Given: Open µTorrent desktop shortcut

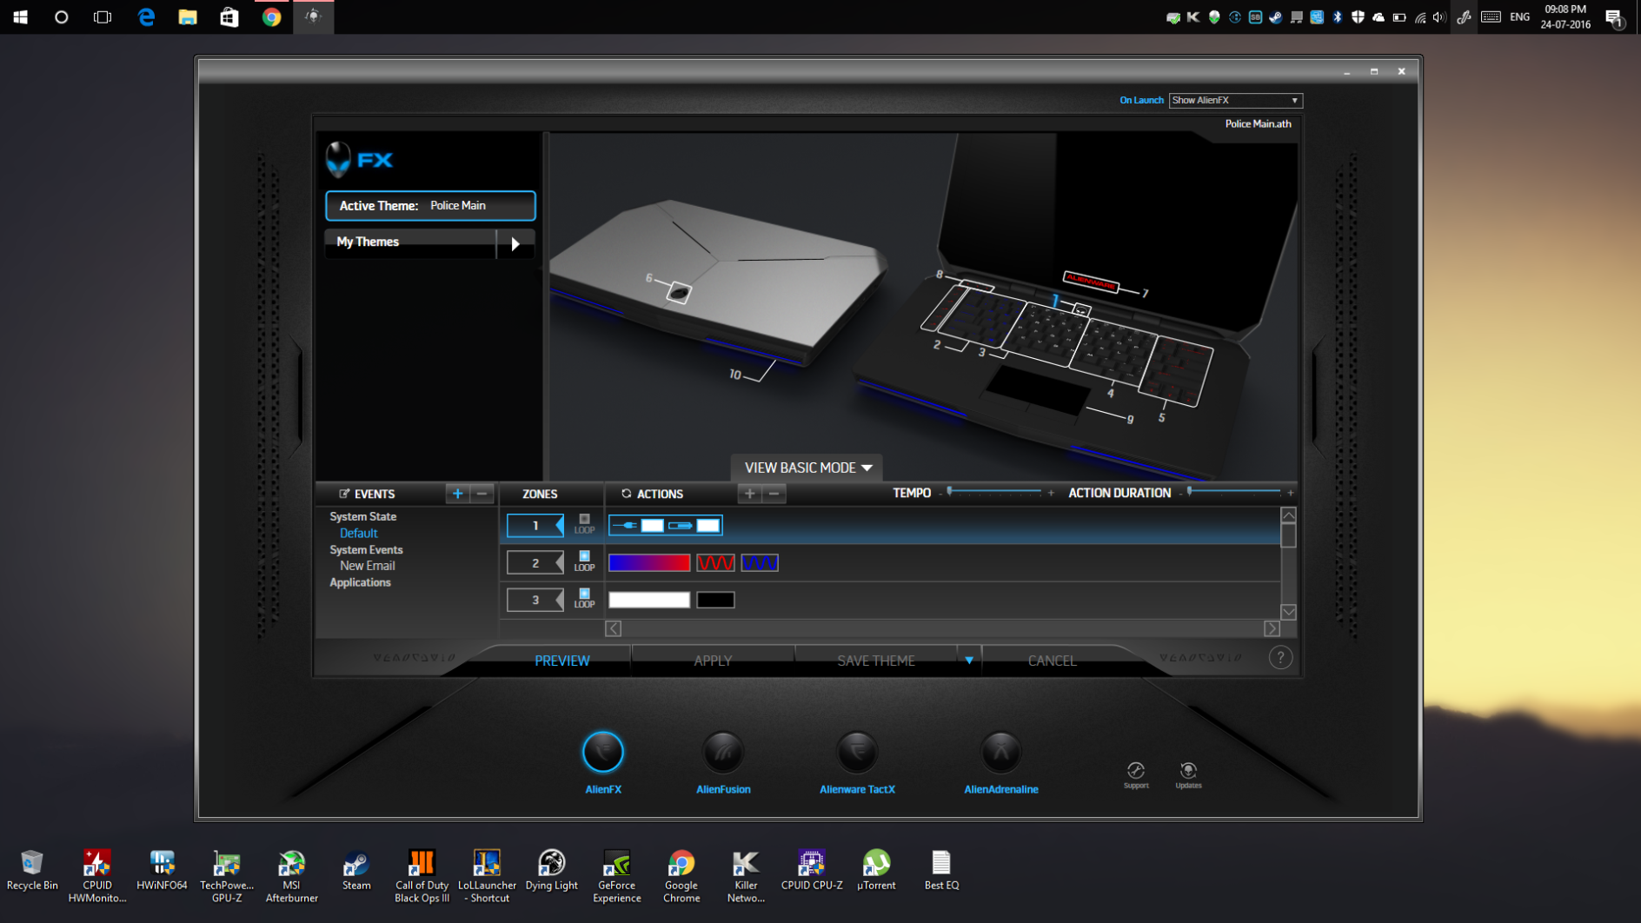Looking at the screenshot, I should click(x=876, y=871).
